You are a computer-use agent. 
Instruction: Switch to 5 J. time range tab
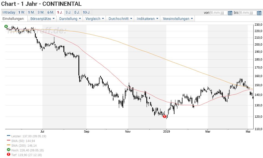pos(77,12)
